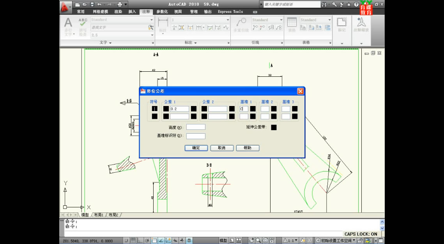
Task: Confirm the tolerance dialog with 确定
Action: pyautogui.click(x=196, y=148)
